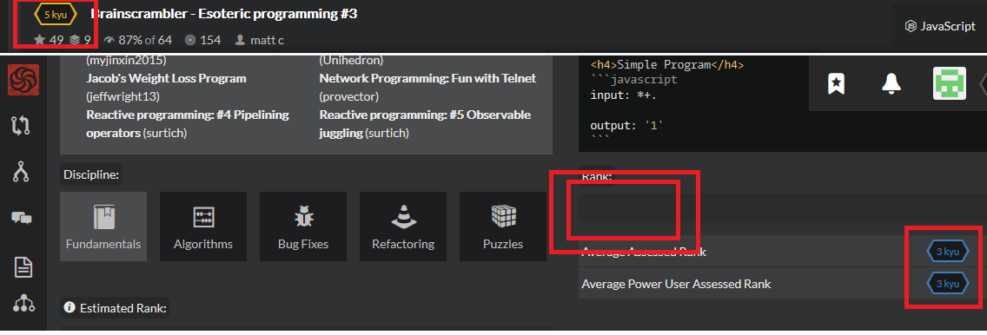
Task: Open the discussions chat bubbles icon
Action: [x=22, y=218]
